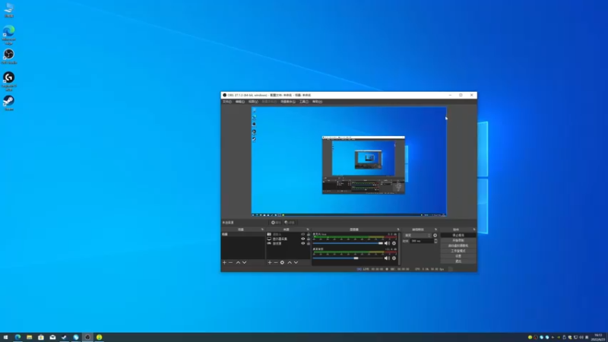Hide the gamepad-icon game source with eye
Viewport: 608px width, 342px height.
[x=302, y=243]
